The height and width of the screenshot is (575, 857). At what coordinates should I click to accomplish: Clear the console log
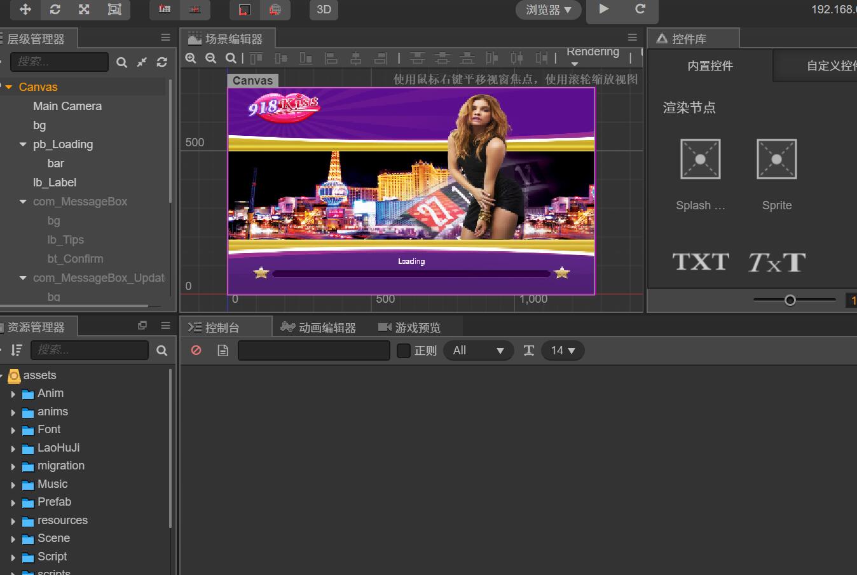196,350
